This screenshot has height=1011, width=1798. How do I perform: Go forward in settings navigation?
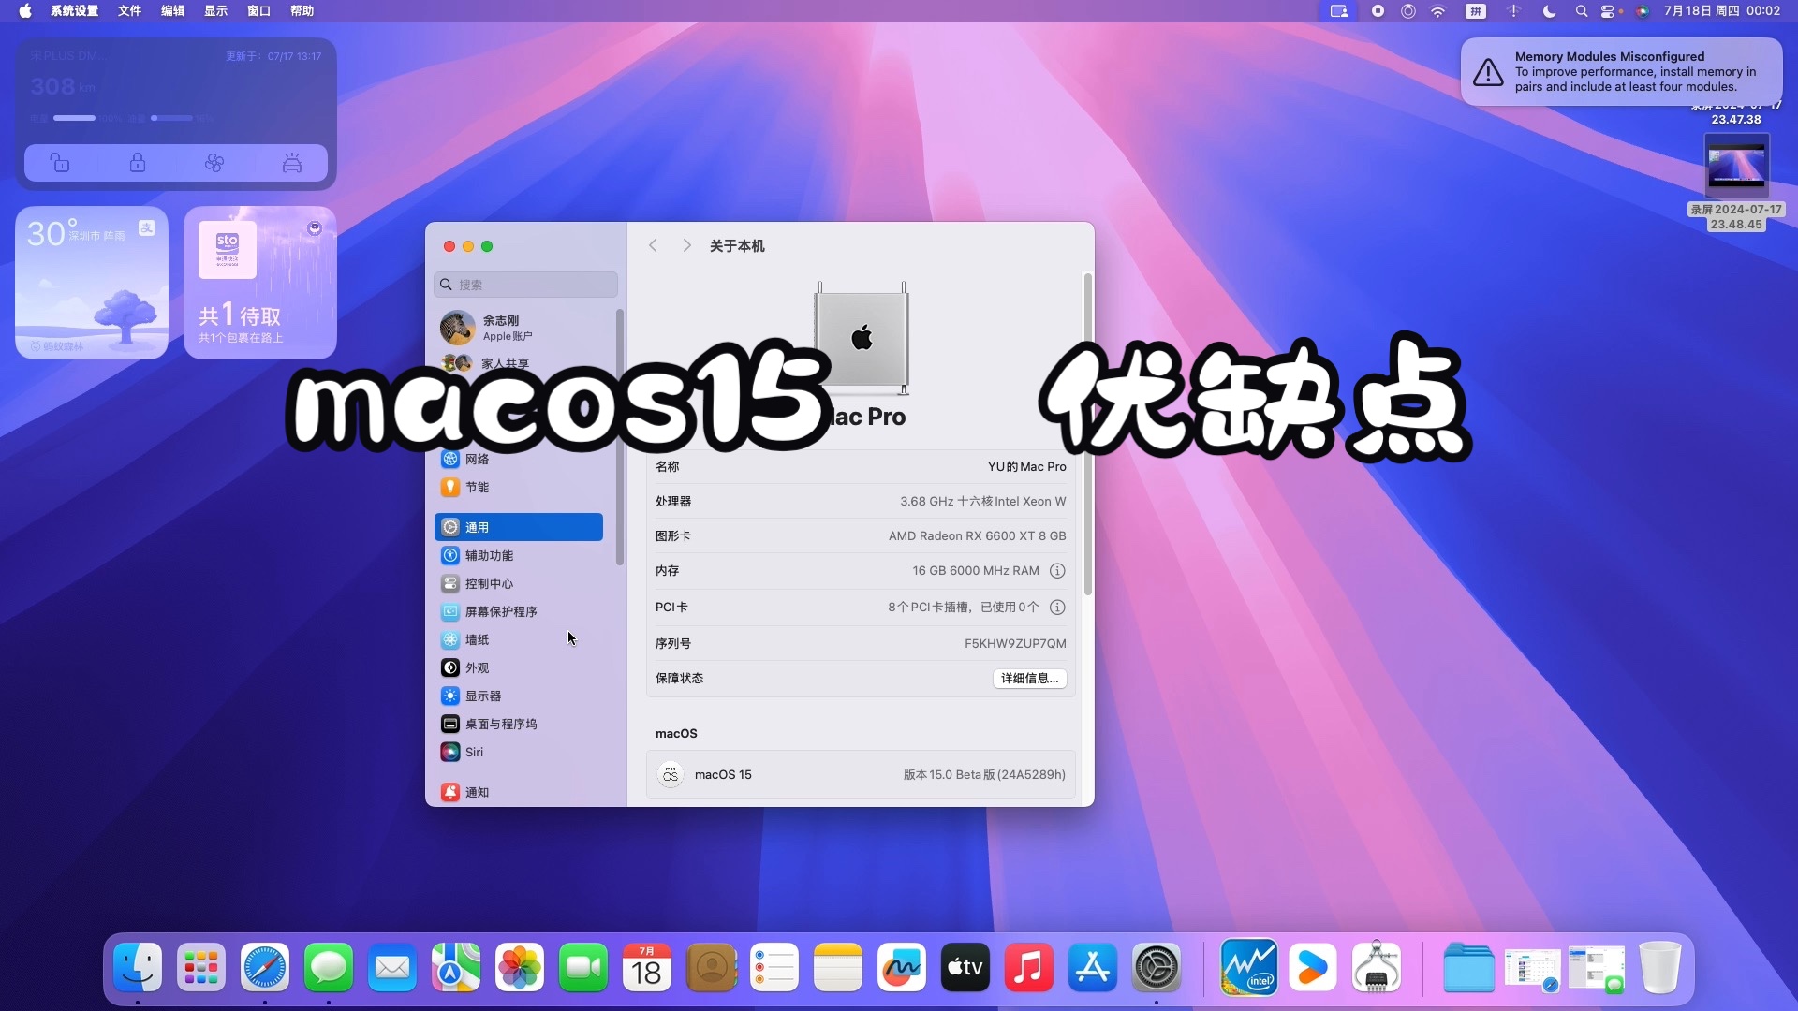pyautogui.click(x=686, y=245)
